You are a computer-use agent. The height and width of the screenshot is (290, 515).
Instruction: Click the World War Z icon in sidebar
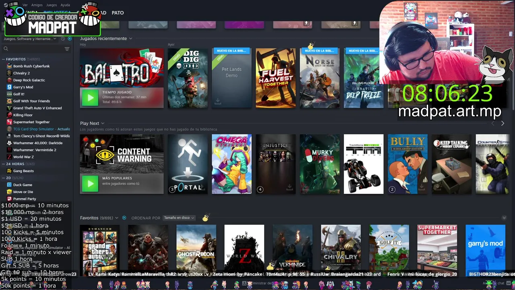(x=9, y=157)
